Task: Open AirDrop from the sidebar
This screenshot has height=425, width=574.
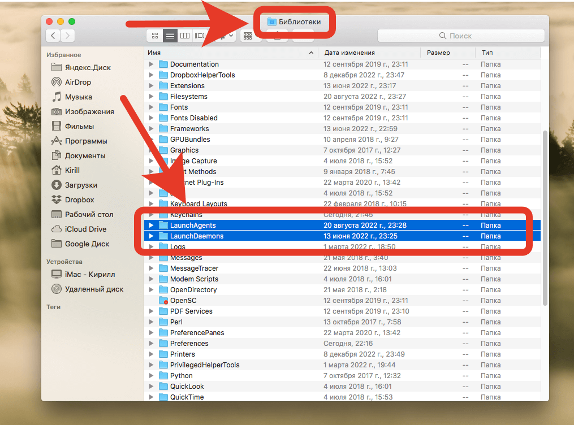Action: (78, 82)
